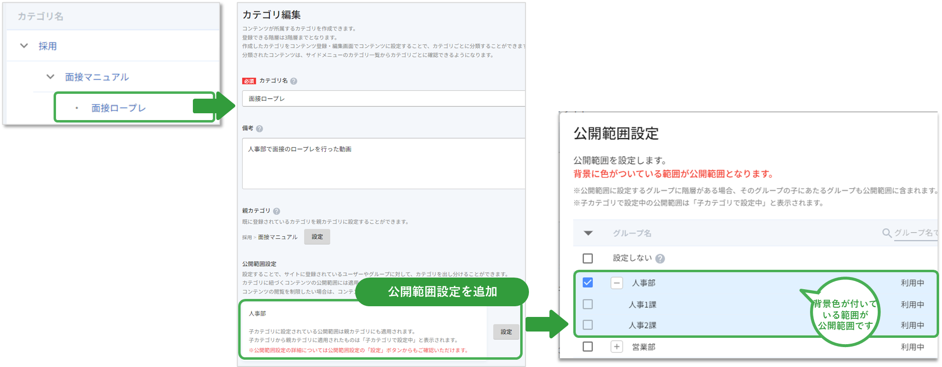Tick the 設定しない checkbox

point(588,258)
